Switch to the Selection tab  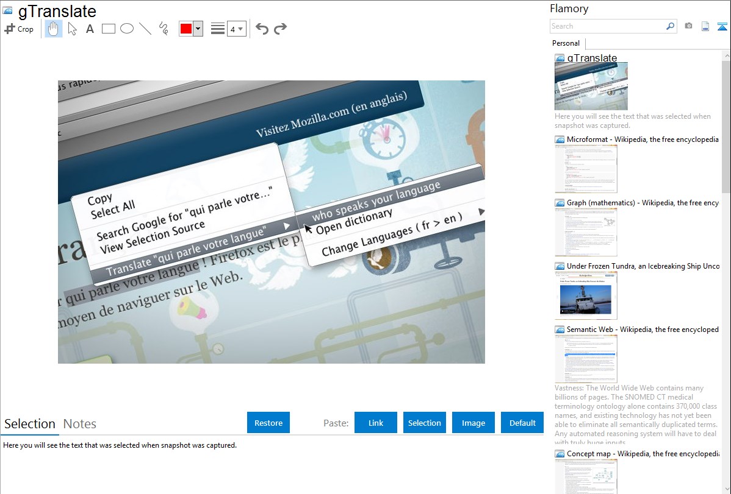click(x=30, y=424)
